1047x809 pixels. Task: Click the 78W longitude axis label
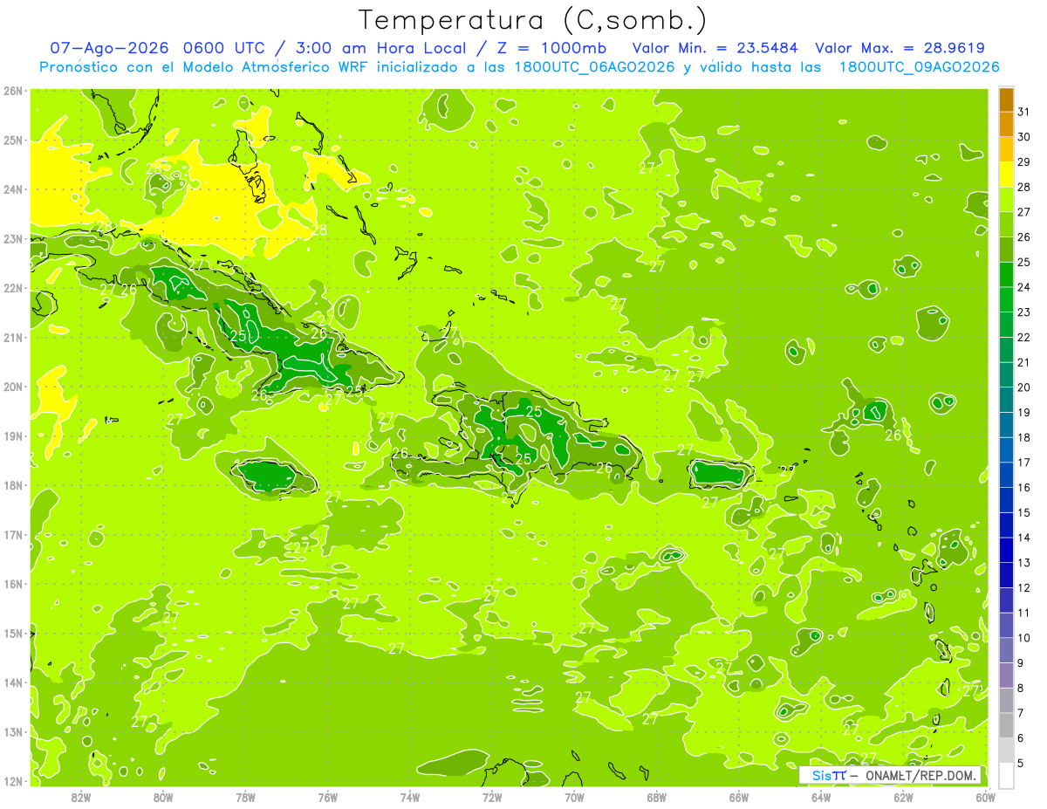(245, 797)
